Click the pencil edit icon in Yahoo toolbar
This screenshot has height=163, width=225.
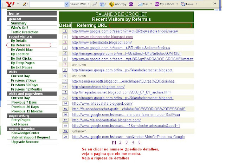pos(25,4)
